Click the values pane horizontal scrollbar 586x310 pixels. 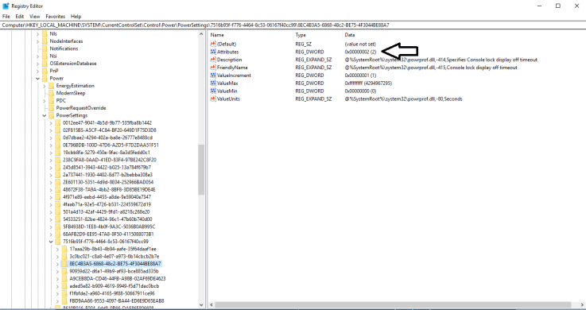point(393,305)
